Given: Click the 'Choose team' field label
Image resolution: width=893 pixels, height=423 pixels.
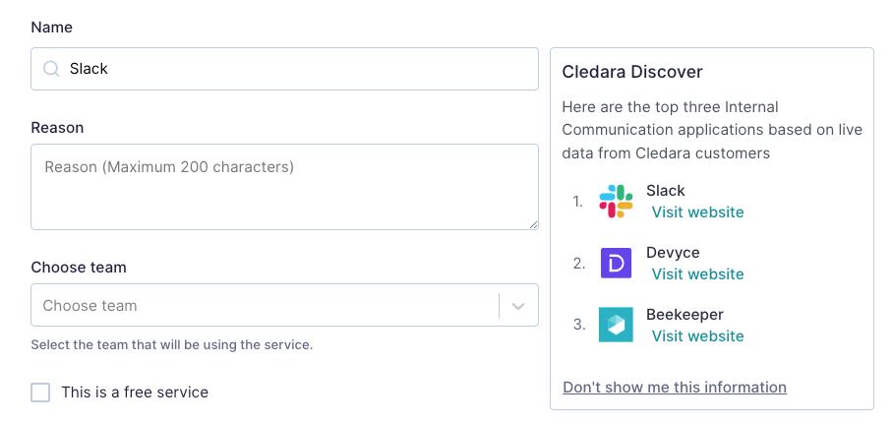Looking at the screenshot, I should click(x=79, y=268).
